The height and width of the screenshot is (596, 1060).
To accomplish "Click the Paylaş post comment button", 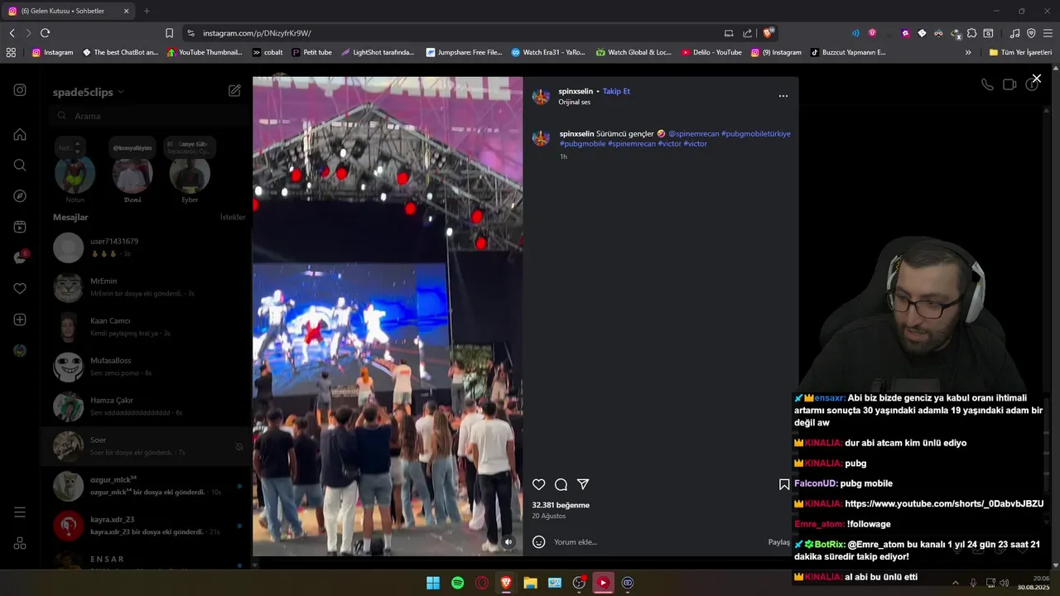I will pyautogui.click(x=779, y=542).
